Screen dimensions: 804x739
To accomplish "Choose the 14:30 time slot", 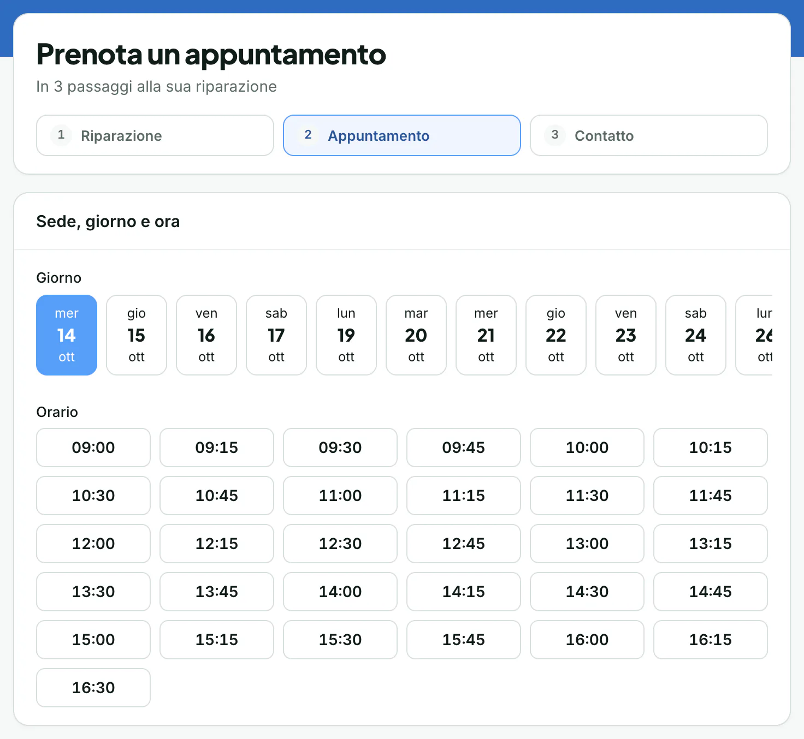I will point(587,592).
